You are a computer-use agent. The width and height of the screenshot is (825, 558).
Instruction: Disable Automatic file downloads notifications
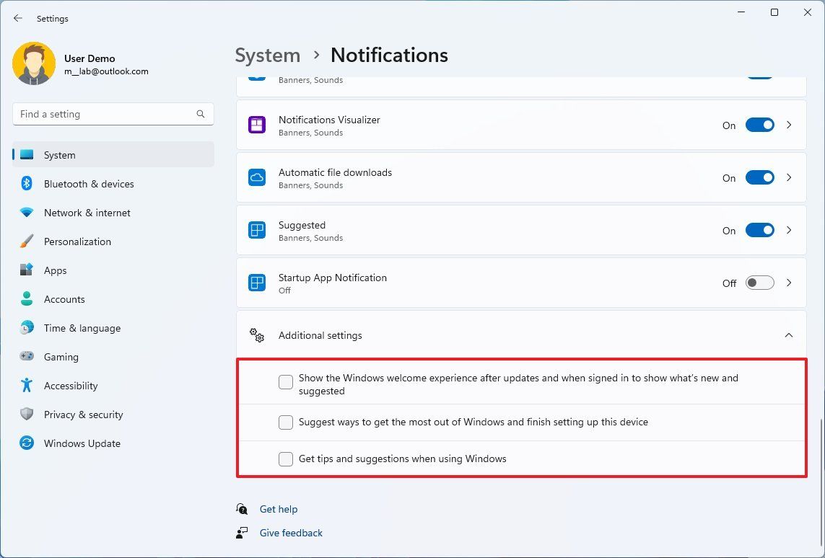point(759,177)
